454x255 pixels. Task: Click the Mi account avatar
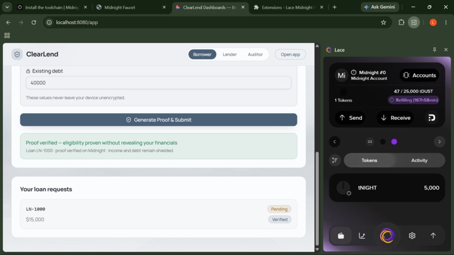pyautogui.click(x=341, y=75)
